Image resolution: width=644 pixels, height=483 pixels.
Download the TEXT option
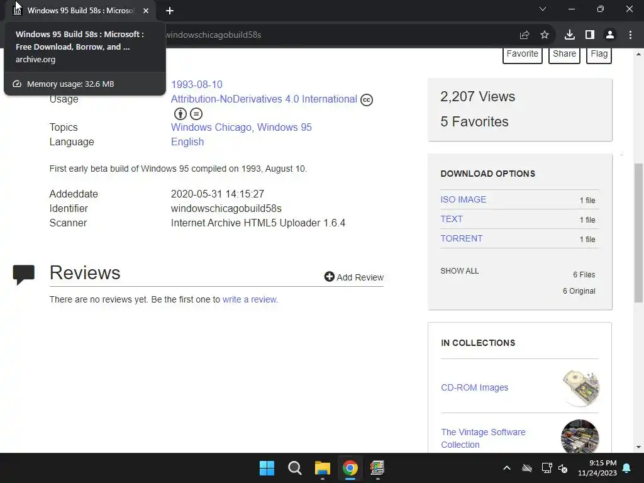coord(452,219)
